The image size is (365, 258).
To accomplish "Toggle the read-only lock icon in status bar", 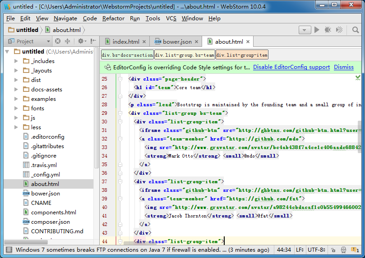I will (333, 250).
